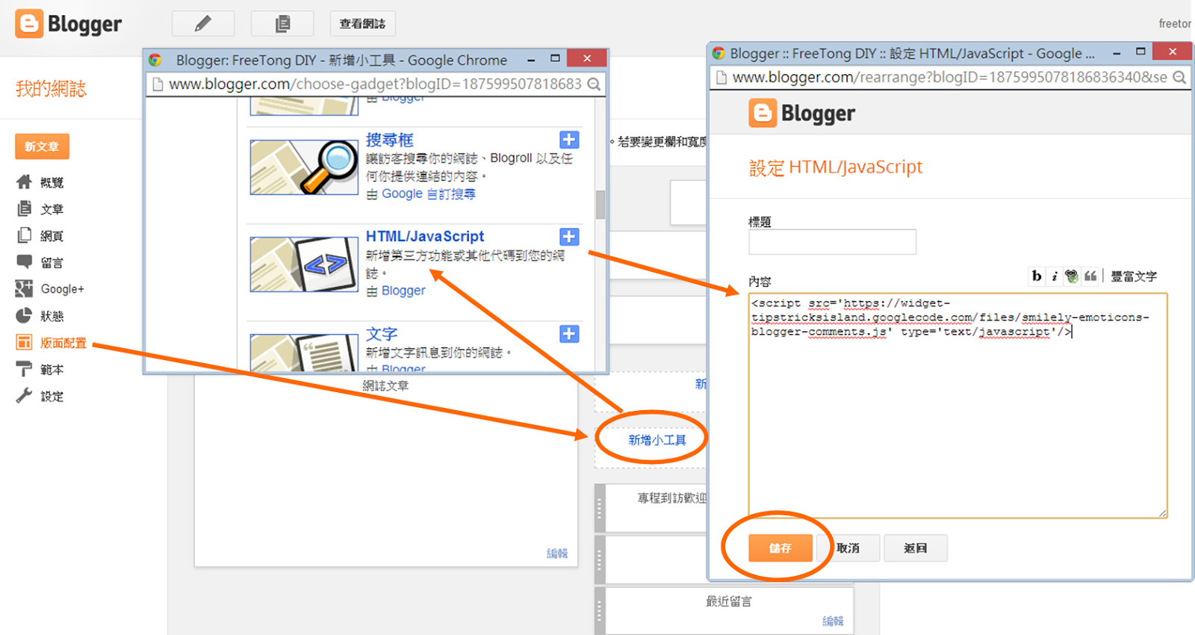
Task: Click the 查看網誌 button
Action: tap(362, 24)
